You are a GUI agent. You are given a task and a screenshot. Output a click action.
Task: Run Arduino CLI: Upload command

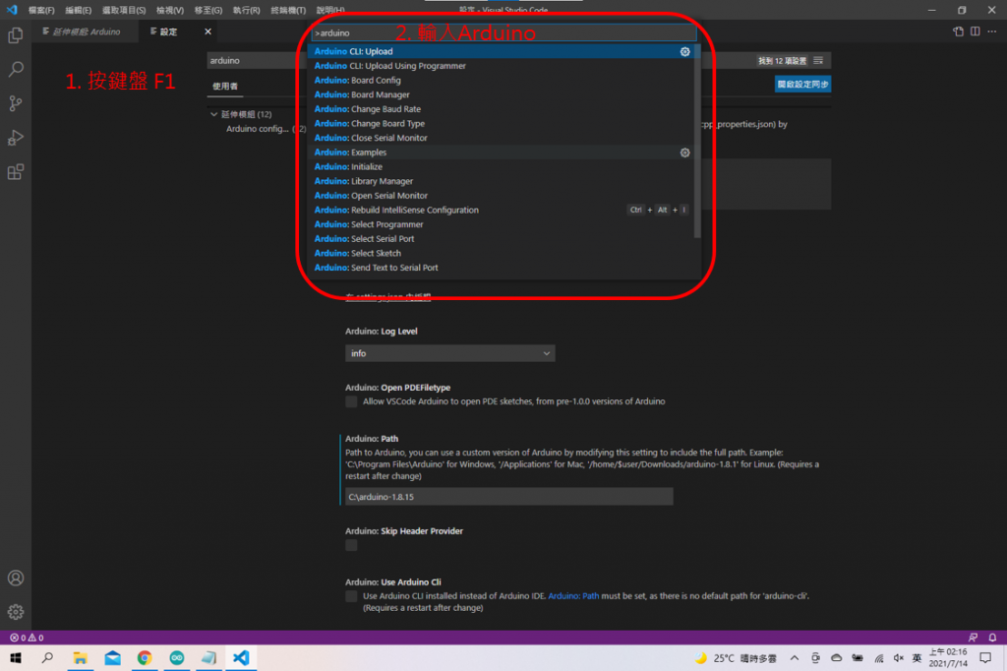501,51
